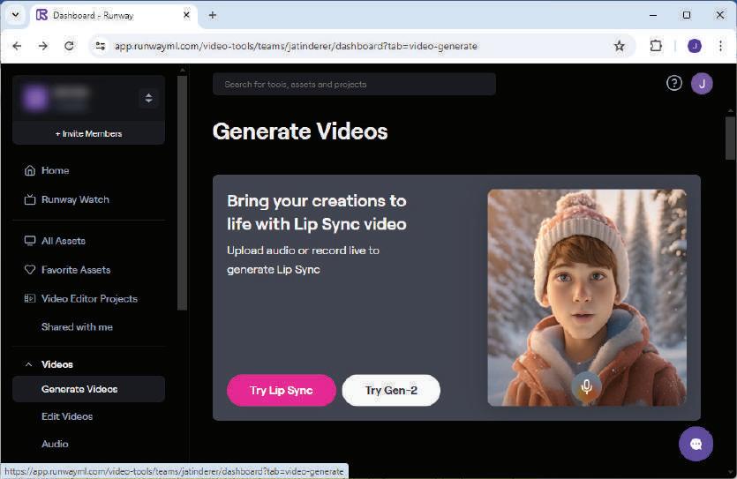
Task: Collapse the Videos section chevron
Action: (x=28, y=364)
